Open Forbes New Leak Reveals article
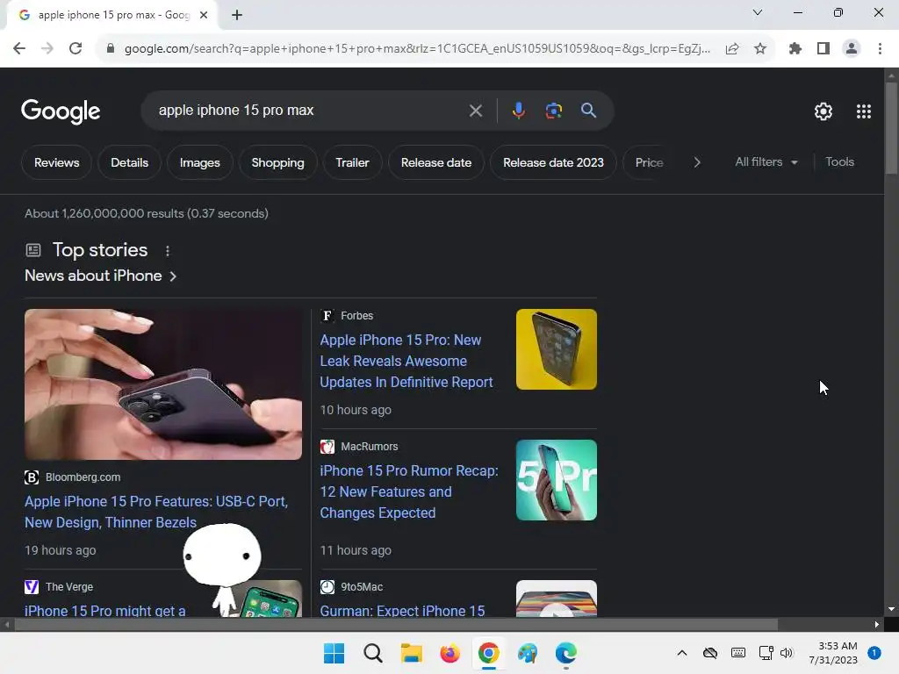 pos(406,361)
